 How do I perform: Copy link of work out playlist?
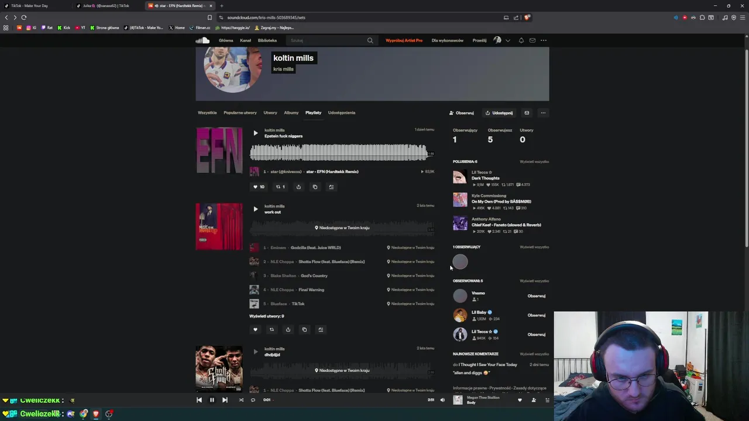[x=304, y=329]
